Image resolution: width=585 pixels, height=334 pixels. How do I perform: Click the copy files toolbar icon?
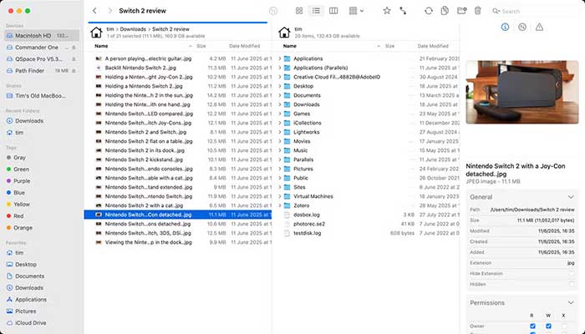click(x=445, y=11)
